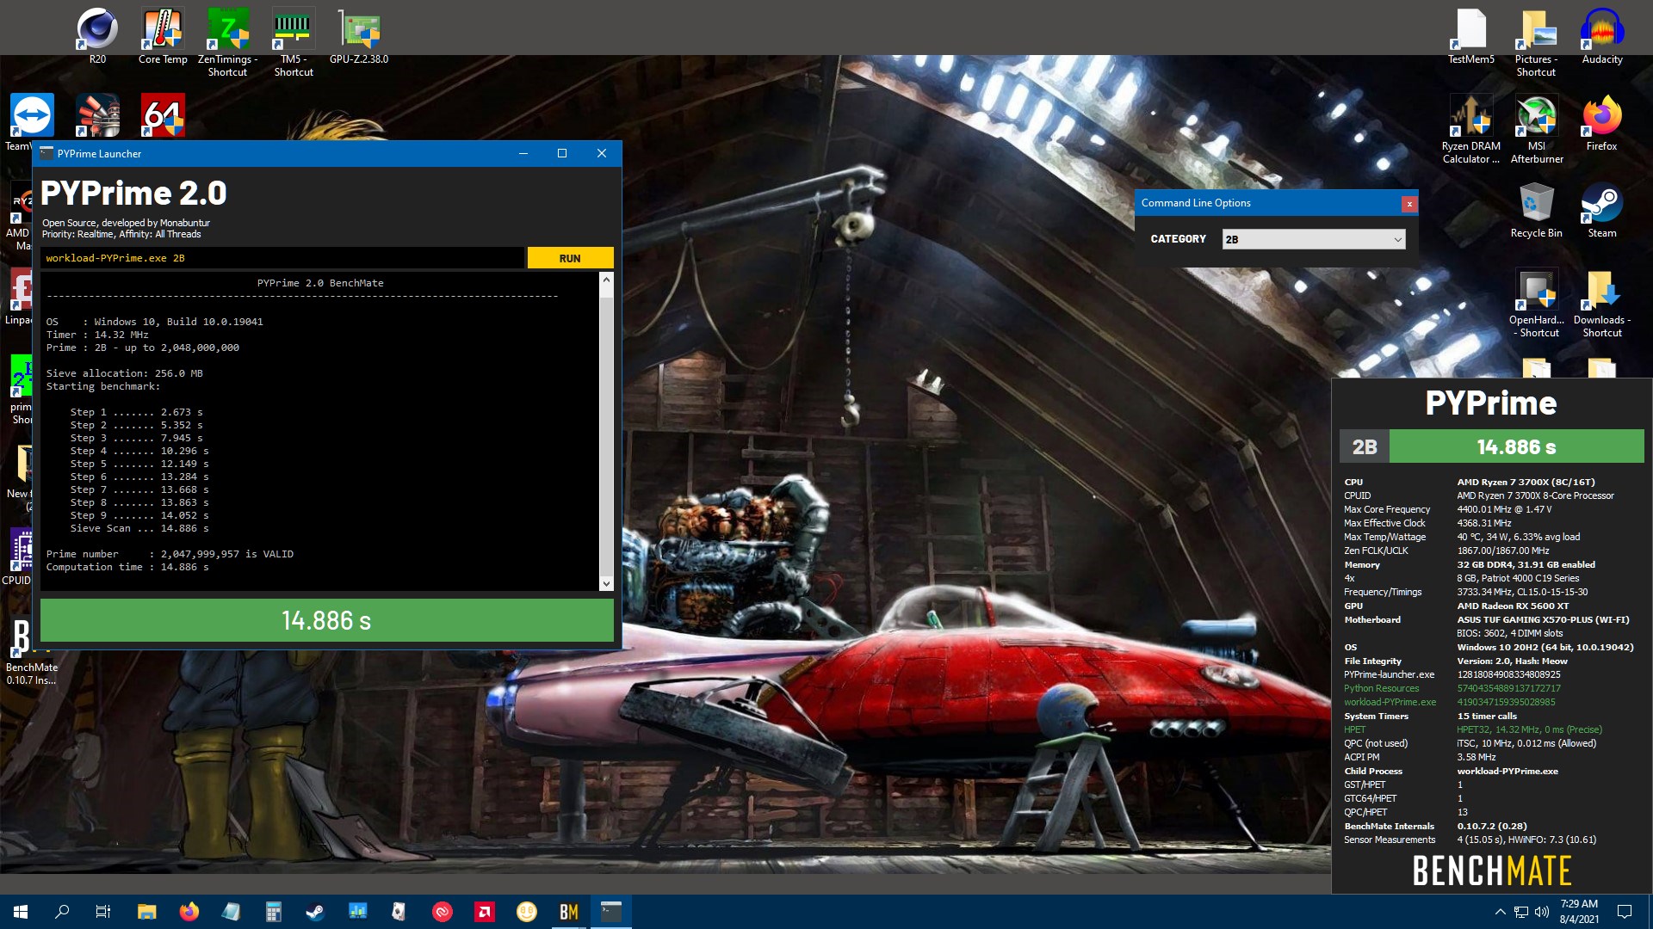Click the 'Step 5 ....... 12.149 s' line
The image size is (1653, 929).
coord(139,464)
